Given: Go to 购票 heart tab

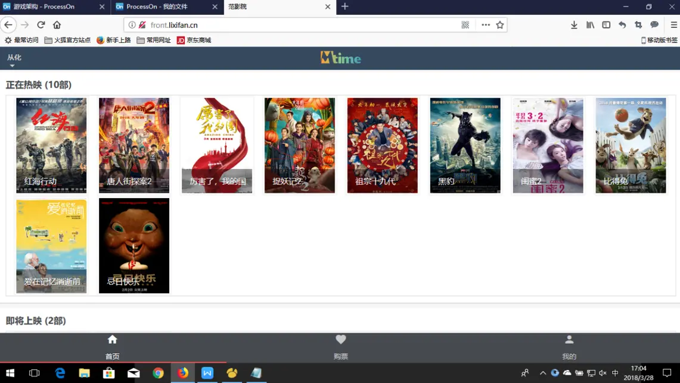Looking at the screenshot, I should (x=341, y=347).
